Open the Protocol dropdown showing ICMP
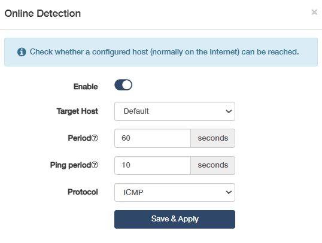The image size is (322, 243). point(175,192)
